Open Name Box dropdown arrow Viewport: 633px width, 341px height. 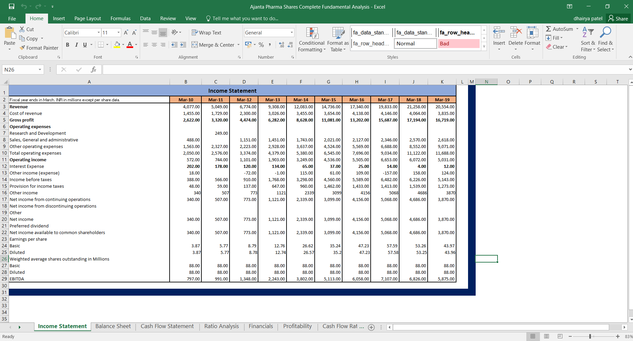40,70
